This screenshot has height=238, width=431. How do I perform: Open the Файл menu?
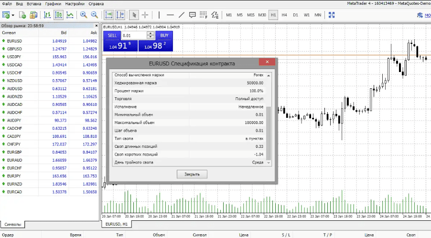click(x=7, y=4)
